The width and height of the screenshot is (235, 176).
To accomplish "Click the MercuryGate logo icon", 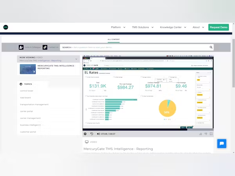I will [x=6, y=27].
